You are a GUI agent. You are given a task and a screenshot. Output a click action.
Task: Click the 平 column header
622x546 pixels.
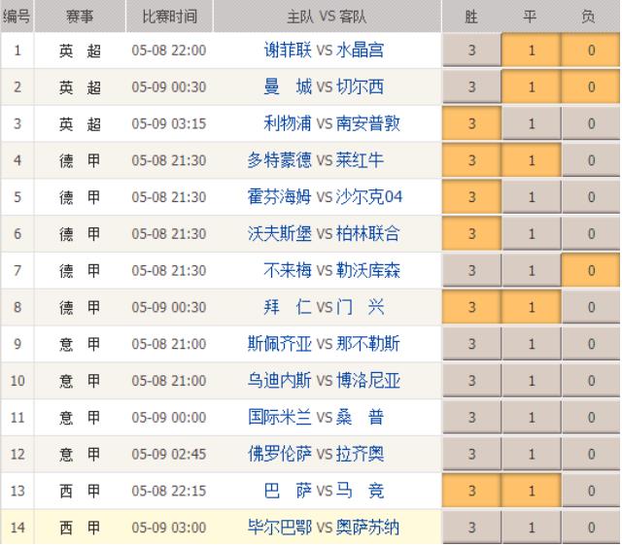(x=530, y=17)
